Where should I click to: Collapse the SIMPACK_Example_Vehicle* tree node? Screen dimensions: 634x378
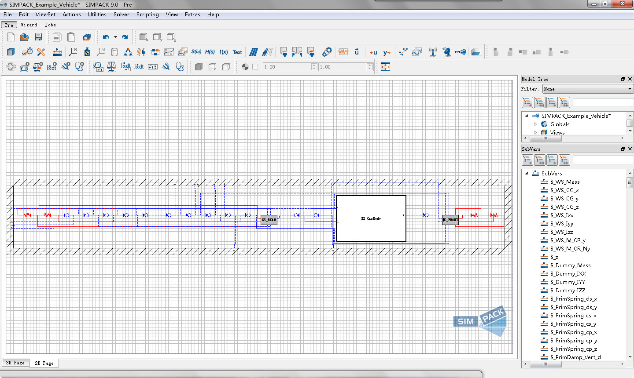[527, 116]
